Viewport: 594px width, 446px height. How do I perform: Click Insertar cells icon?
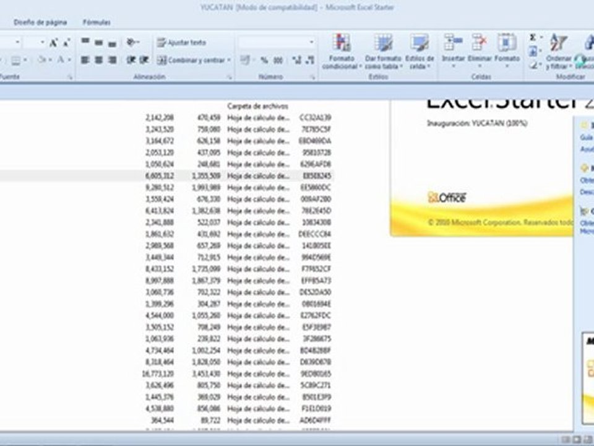tap(453, 42)
